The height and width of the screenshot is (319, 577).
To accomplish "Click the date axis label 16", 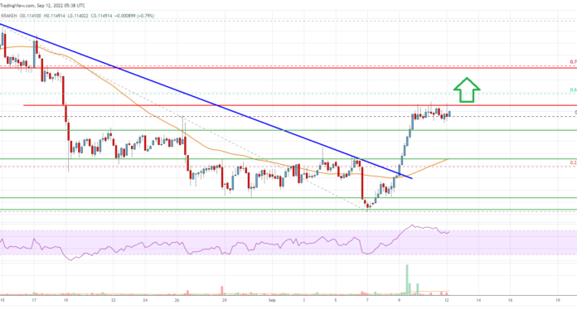I will point(510,300).
